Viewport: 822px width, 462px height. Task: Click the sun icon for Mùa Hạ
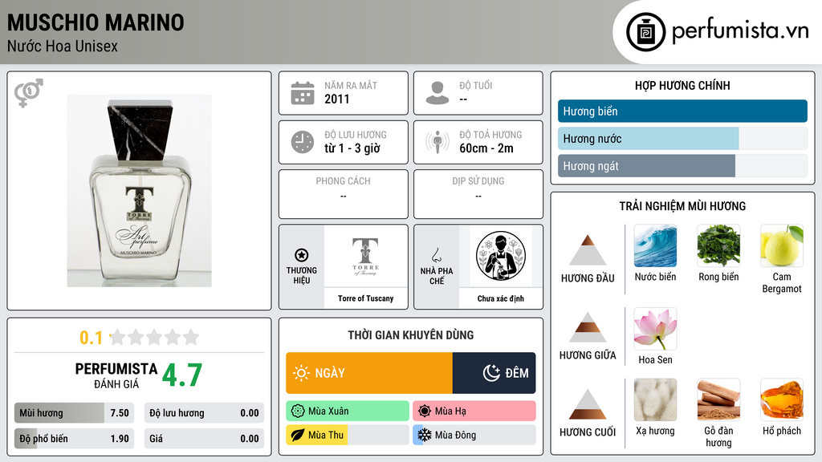coord(424,411)
